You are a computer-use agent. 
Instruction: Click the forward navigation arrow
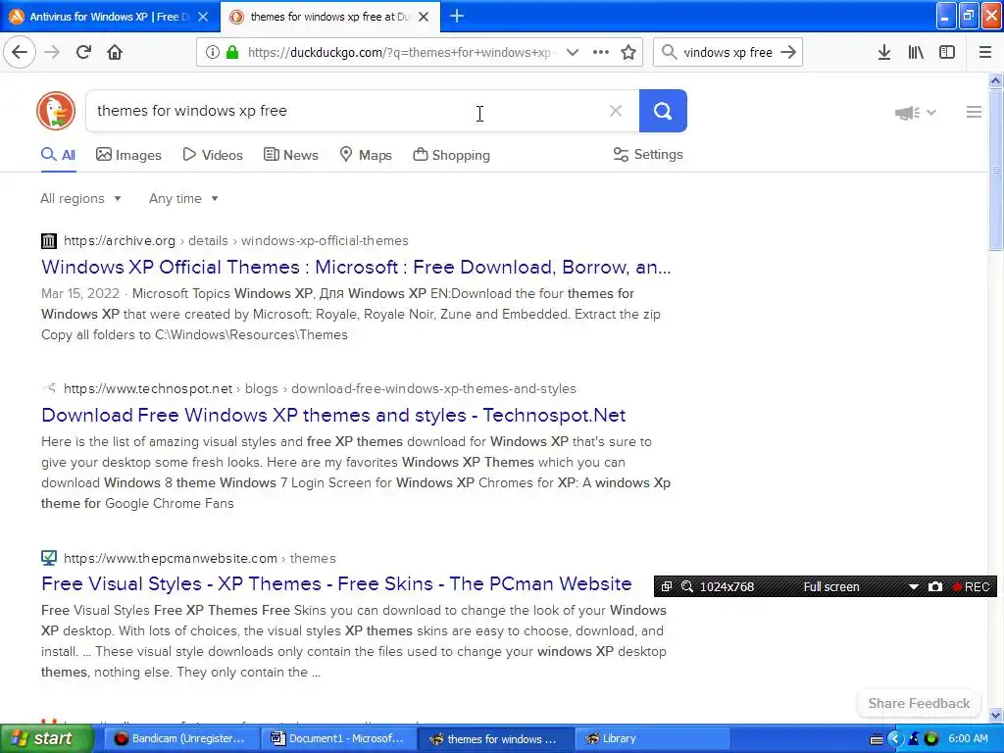point(53,52)
